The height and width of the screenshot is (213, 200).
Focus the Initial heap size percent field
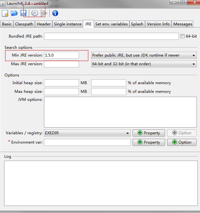coord(109,83)
